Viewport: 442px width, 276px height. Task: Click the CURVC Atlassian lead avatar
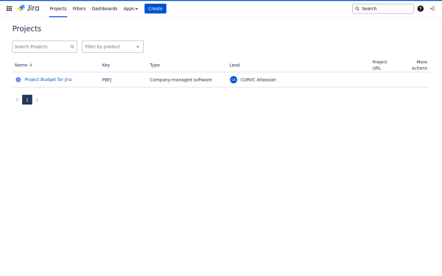click(x=234, y=79)
